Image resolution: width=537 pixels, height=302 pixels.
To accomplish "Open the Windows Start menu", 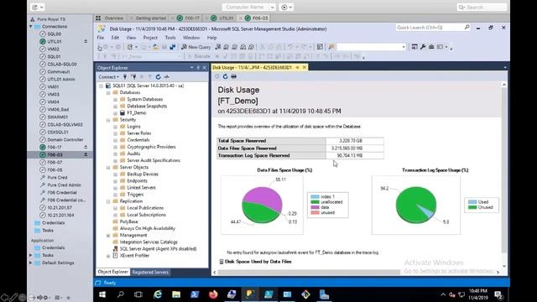I will tap(102, 294).
